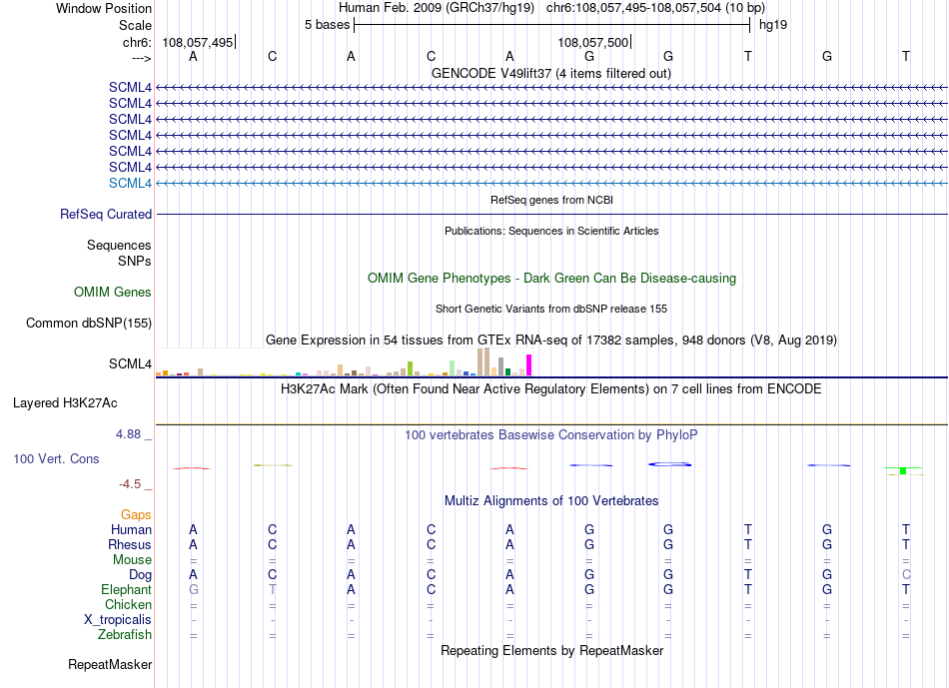This screenshot has width=949, height=688.
Task: Click the Zebrafish alignment row label
Action: click(x=125, y=635)
